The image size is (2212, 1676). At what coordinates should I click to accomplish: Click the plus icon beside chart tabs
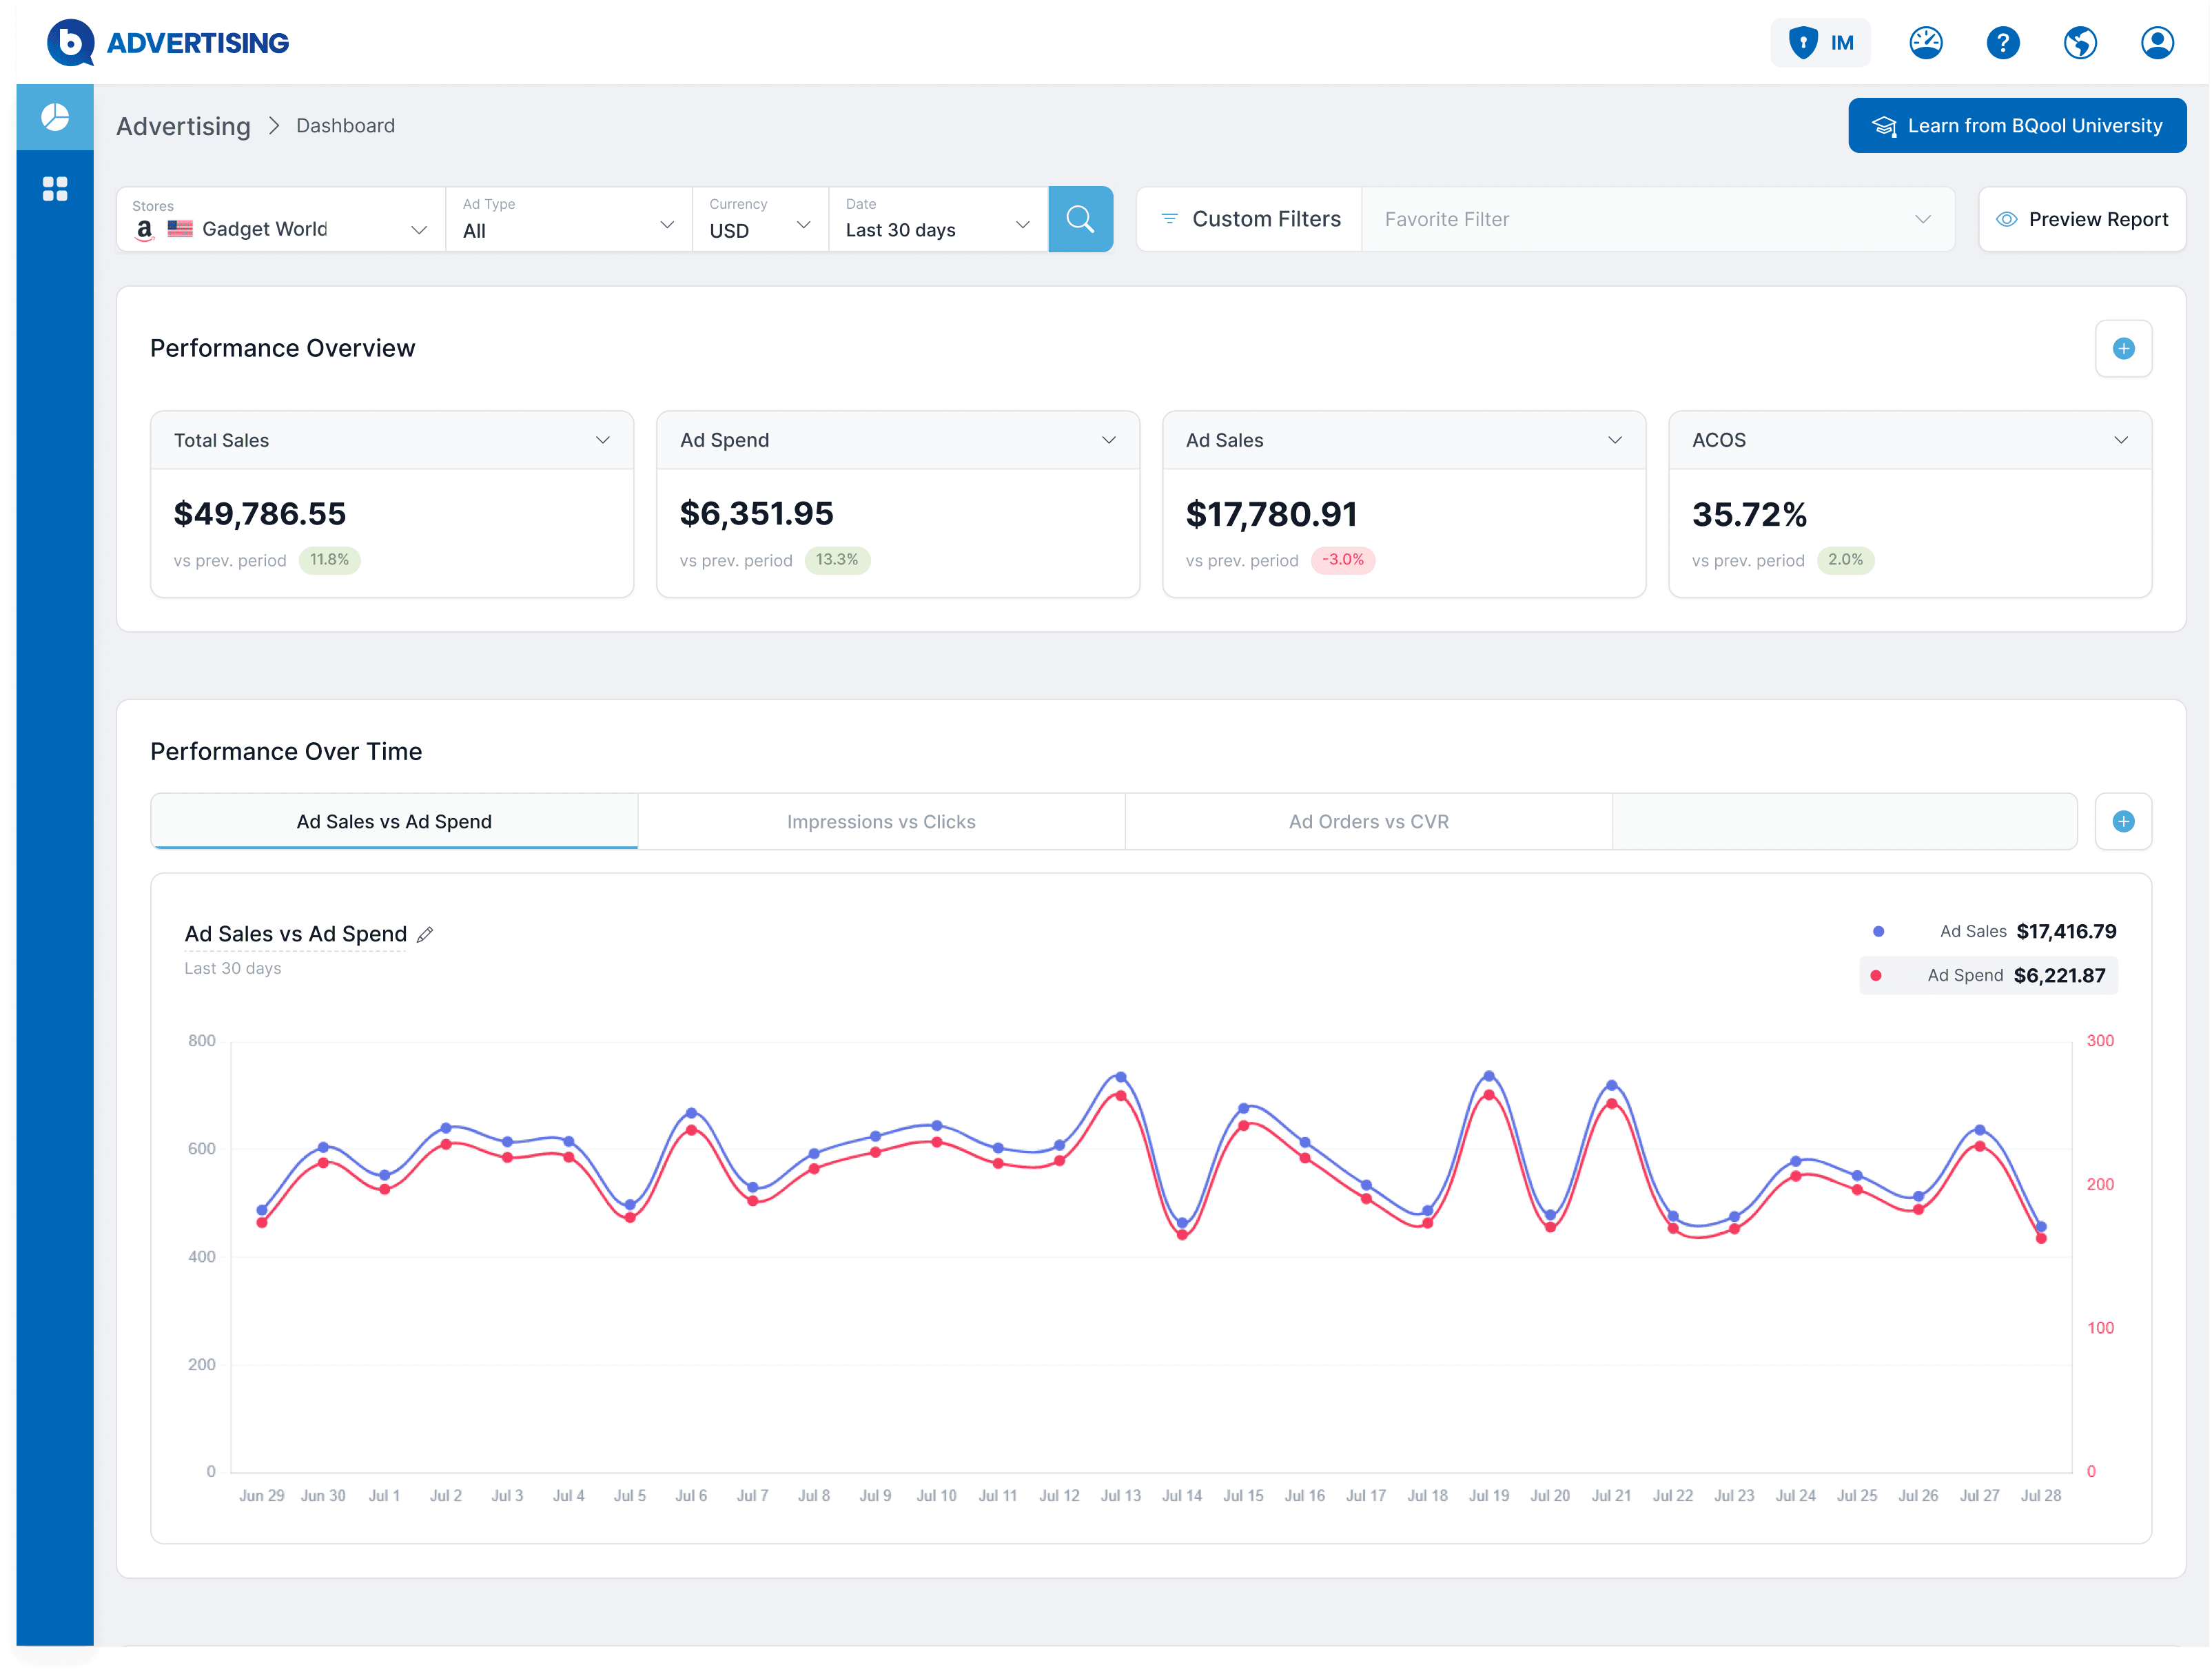[x=2123, y=821]
